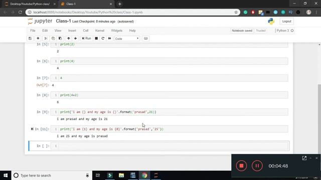Click the red extension icon
This screenshot has width=321, height=180.
tap(253, 12)
